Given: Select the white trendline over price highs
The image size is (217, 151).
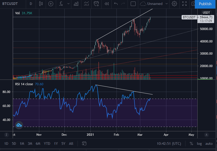Looking at the screenshot, I should (x=125, y=24).
